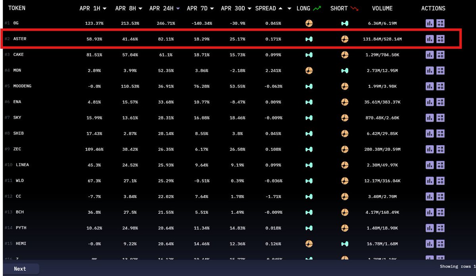Click the -1.71% spread value

point(273,196)
